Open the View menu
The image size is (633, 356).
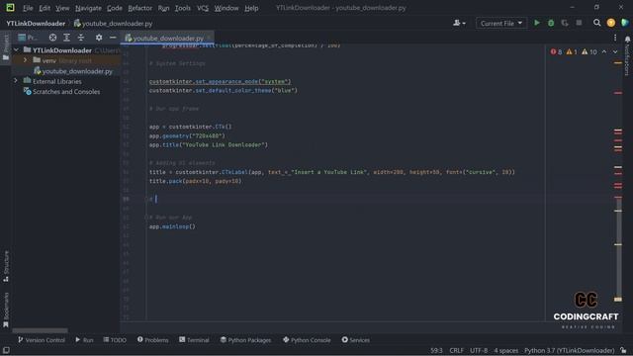coord(62,8)
